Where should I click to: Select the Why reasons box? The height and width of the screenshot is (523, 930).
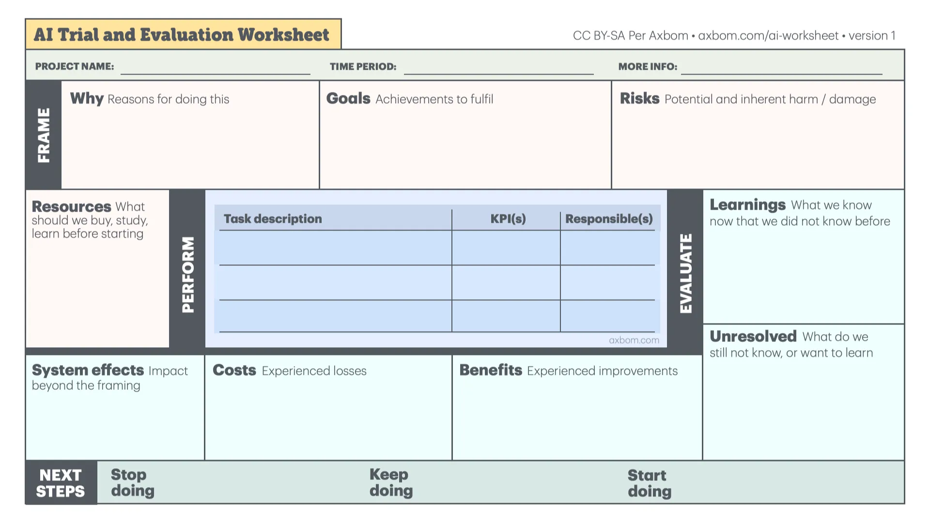point(190,135)
